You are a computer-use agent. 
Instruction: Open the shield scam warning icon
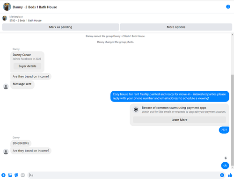(x=136, y=109)
